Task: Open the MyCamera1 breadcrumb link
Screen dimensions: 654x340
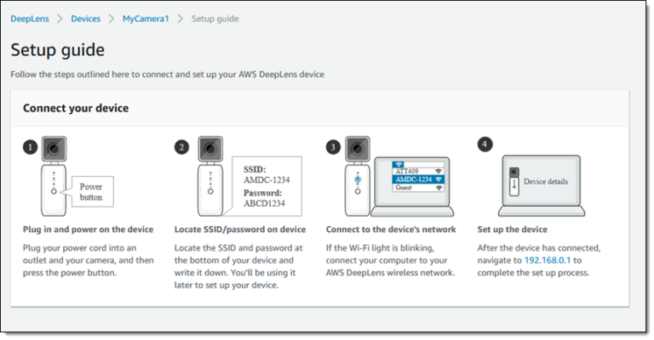Action: (146, 19)
